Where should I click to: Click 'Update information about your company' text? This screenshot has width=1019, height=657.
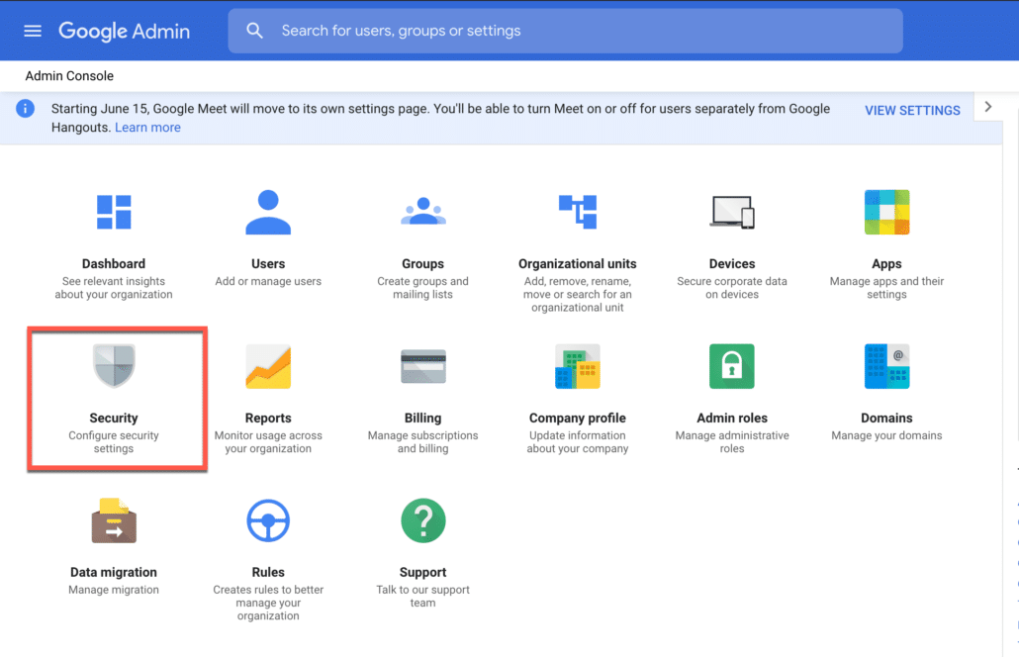[578, 442]
